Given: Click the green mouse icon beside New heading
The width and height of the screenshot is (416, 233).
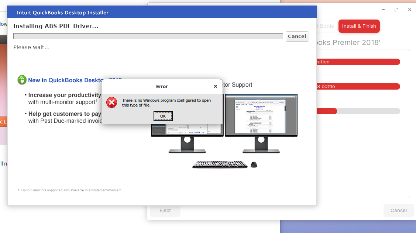Looking at the screenshot, I should tap(22, 80).
